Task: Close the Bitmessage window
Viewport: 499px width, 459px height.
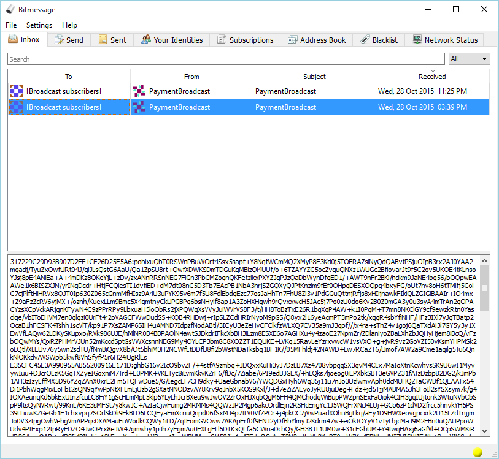Action: [484, 10]
